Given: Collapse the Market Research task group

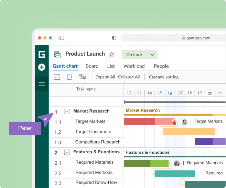Looking at the screenshot, I should [x=67, y=111].
